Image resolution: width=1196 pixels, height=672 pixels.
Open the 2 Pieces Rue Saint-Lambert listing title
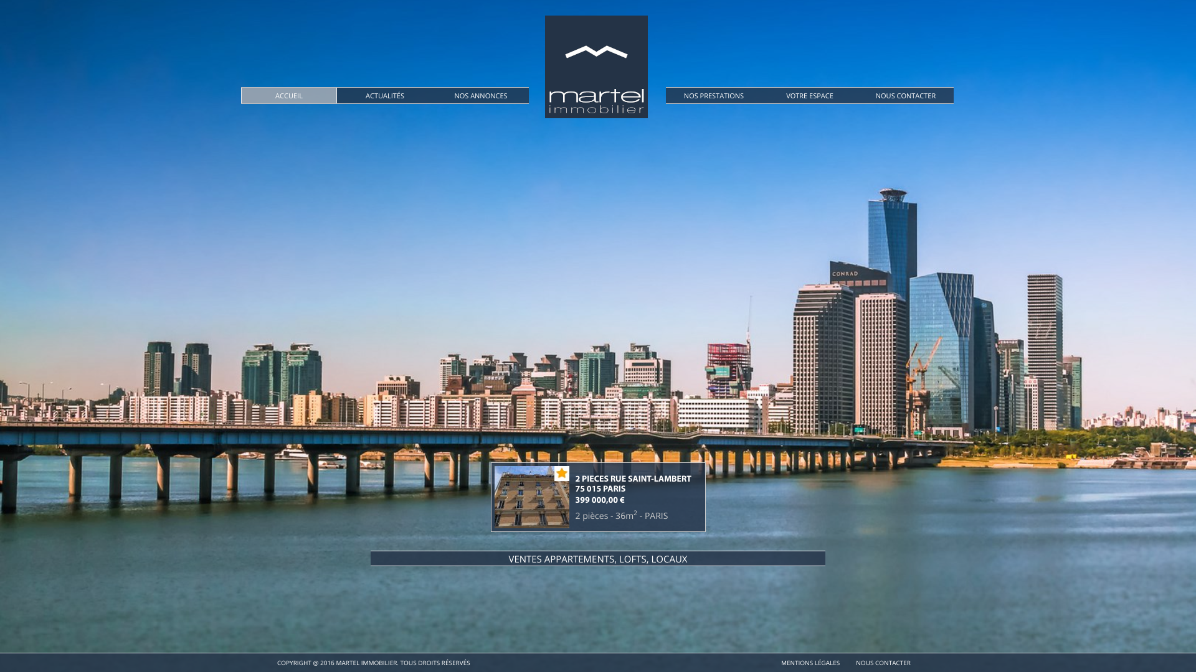click(x=633, y=483)
